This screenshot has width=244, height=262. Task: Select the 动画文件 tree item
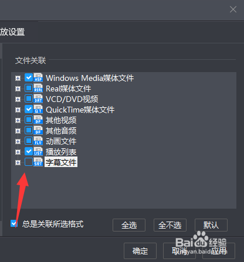[x=61, y=141]
